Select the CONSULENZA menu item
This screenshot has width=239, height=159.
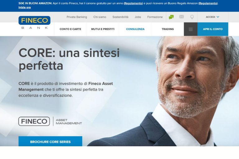pos(135,29)
